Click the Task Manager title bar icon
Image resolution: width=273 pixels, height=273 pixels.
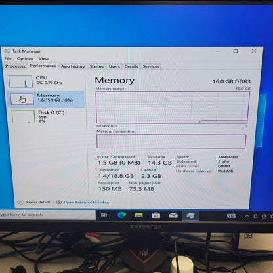(x=7, y=51)
